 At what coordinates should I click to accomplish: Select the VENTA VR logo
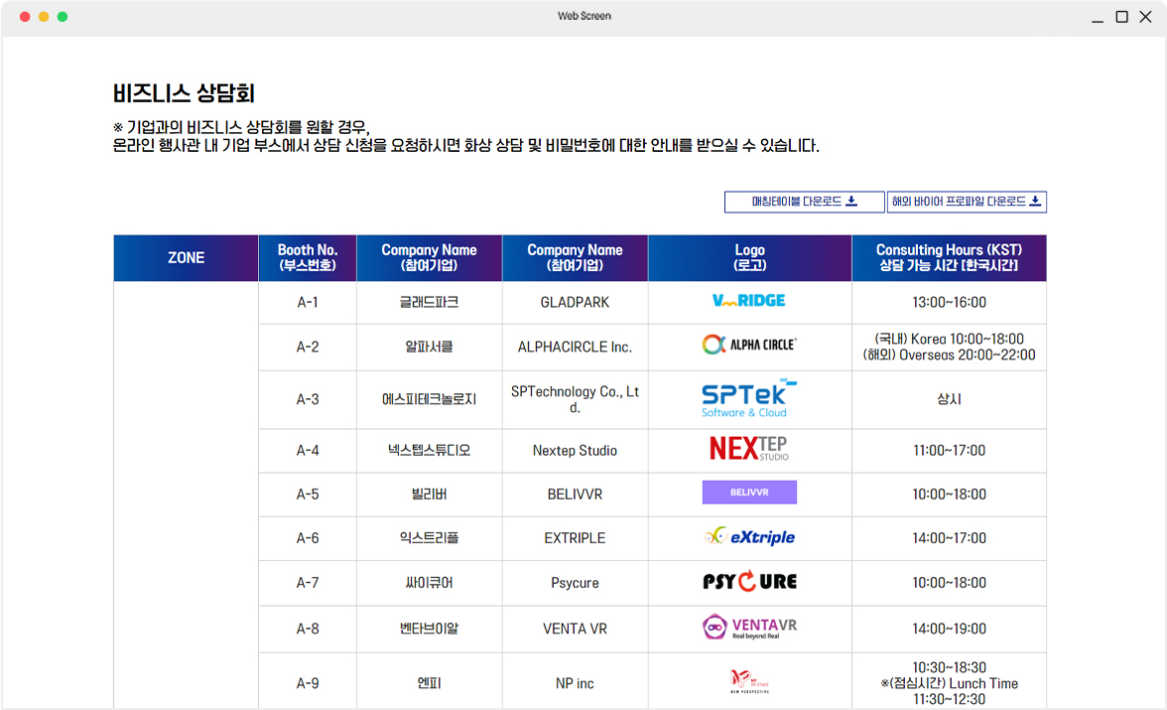pos(749,628)
